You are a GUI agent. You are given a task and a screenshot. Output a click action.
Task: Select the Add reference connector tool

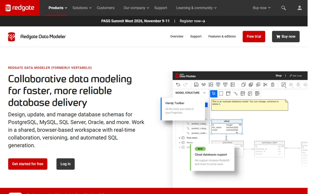236,94
